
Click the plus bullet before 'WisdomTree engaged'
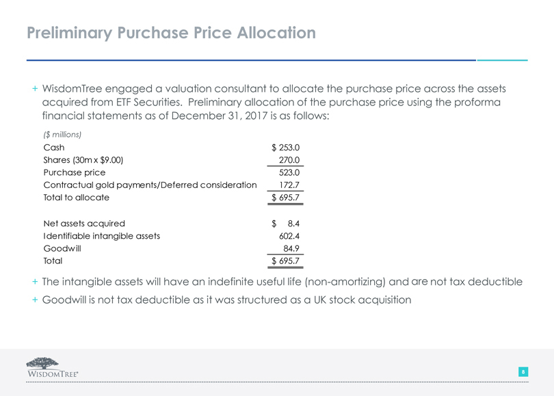35,90
